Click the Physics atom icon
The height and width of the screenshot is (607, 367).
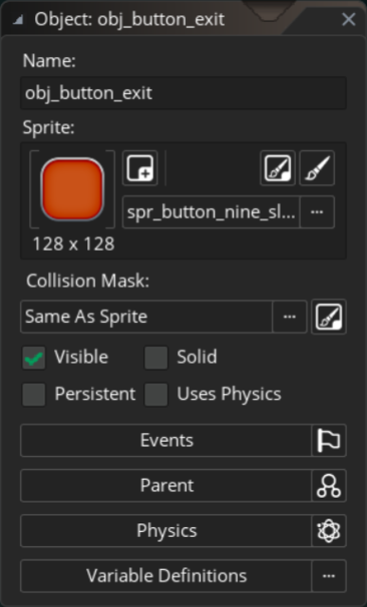coord(329,531)
